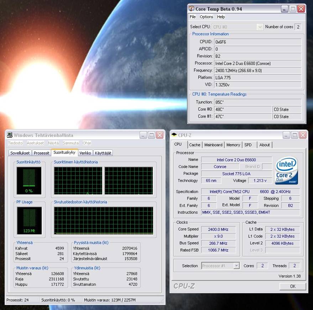The height and width of the screenshot is (310, 313).
Task: Select the Verkko tab in Task Manager
Action: (x=85, y=153)
